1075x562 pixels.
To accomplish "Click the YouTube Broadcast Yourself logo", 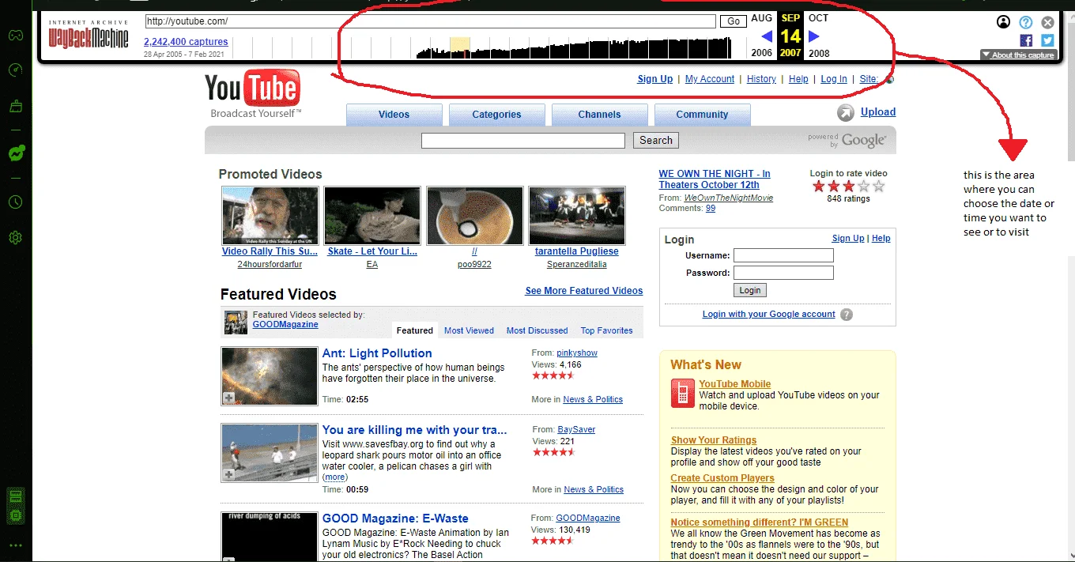I will (x=252, y=94).
